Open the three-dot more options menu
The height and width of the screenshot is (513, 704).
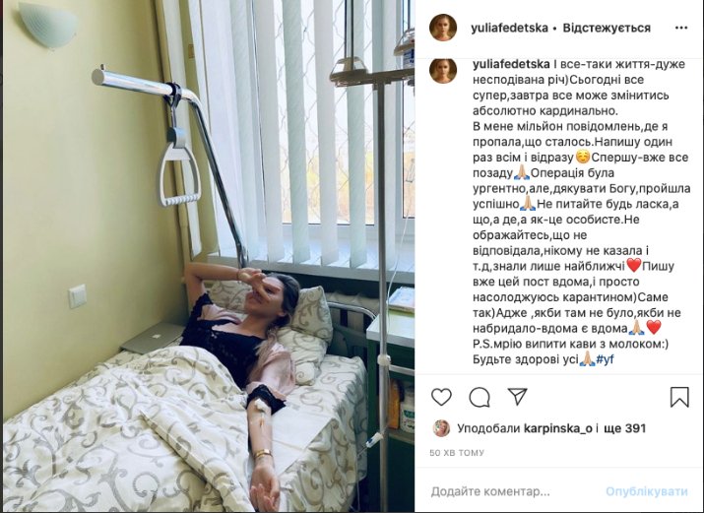[x=681, y=28]
